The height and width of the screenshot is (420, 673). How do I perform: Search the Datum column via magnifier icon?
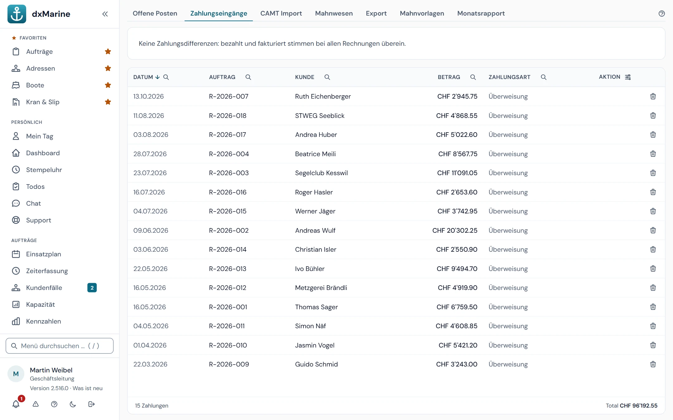(166, 77)
